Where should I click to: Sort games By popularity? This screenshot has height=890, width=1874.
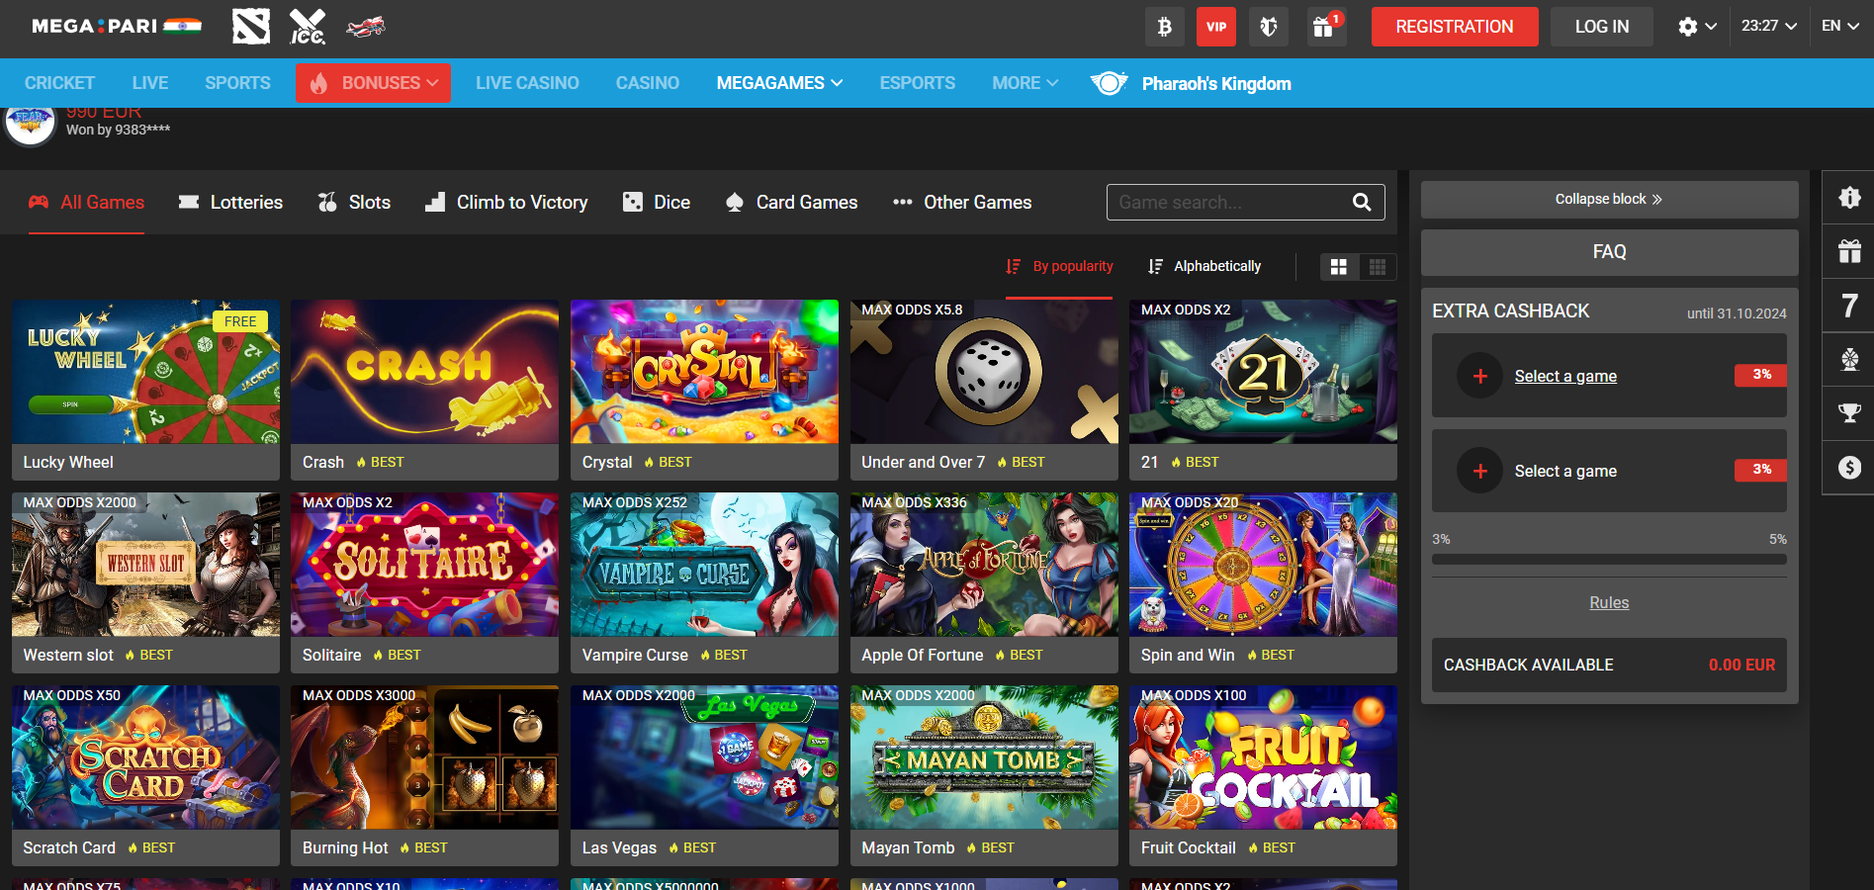point(1059,266)
